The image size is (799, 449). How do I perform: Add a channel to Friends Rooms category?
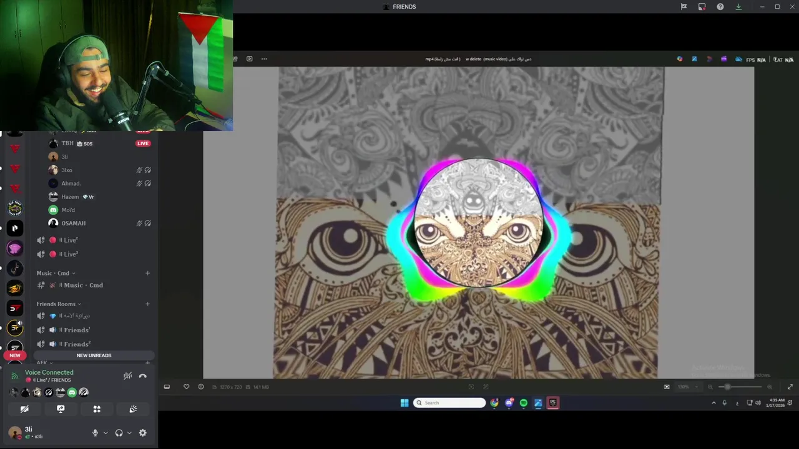point(147,304)
